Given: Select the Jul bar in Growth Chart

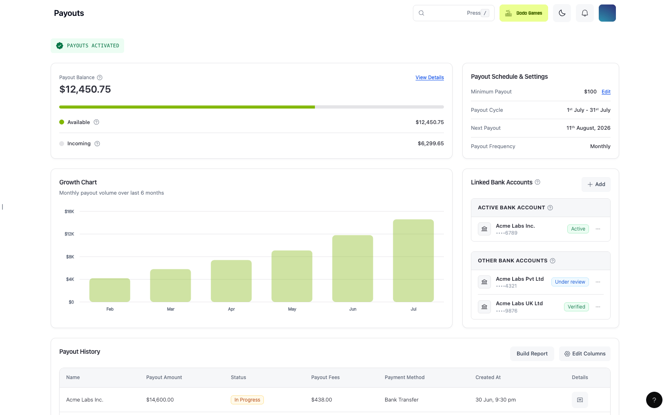Looking at the screenshot, I should point(413,261).
